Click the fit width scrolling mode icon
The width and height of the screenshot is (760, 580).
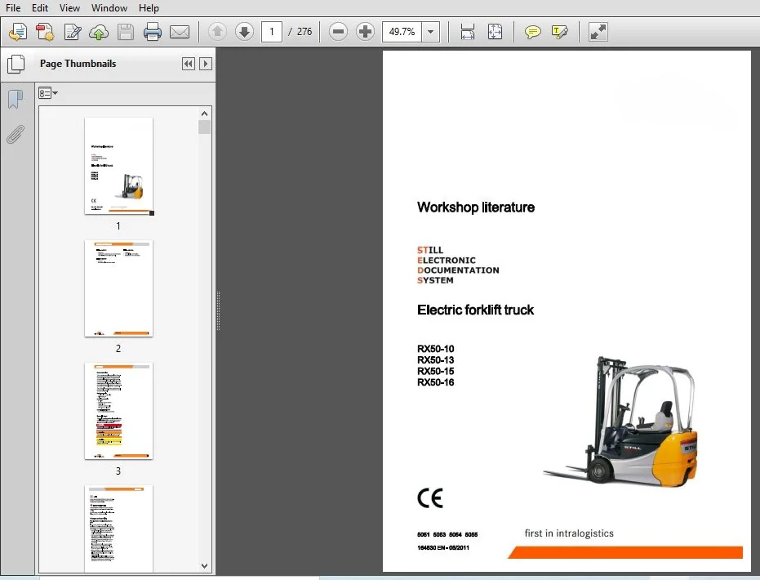(467, 32)
